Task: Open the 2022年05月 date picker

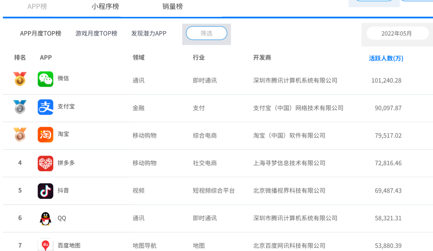Action: tap(397, 33)
